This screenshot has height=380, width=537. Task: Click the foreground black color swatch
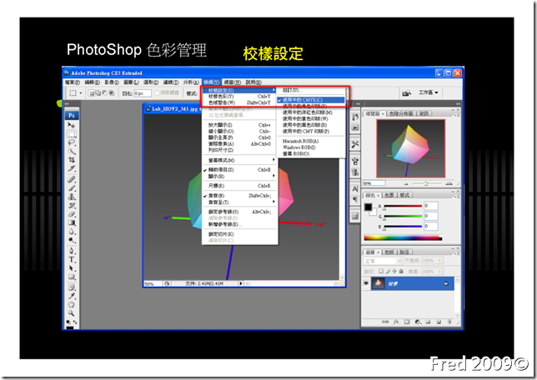(x=368, y=207)
